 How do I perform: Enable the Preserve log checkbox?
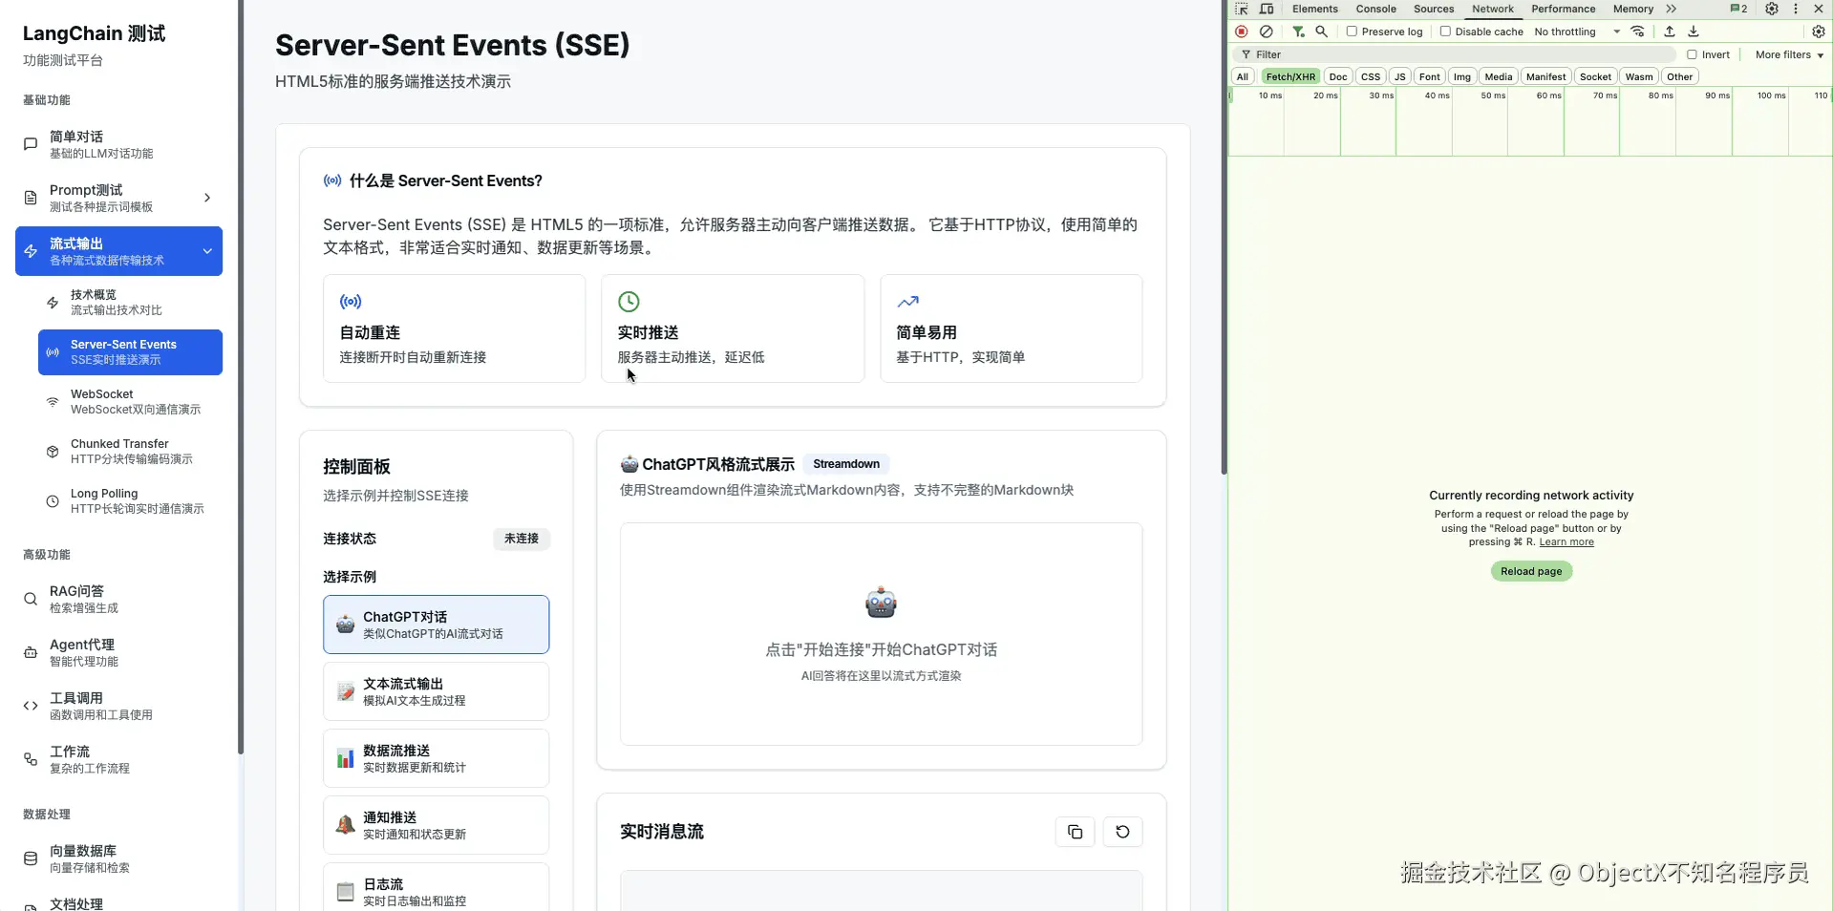(1352, 32)
